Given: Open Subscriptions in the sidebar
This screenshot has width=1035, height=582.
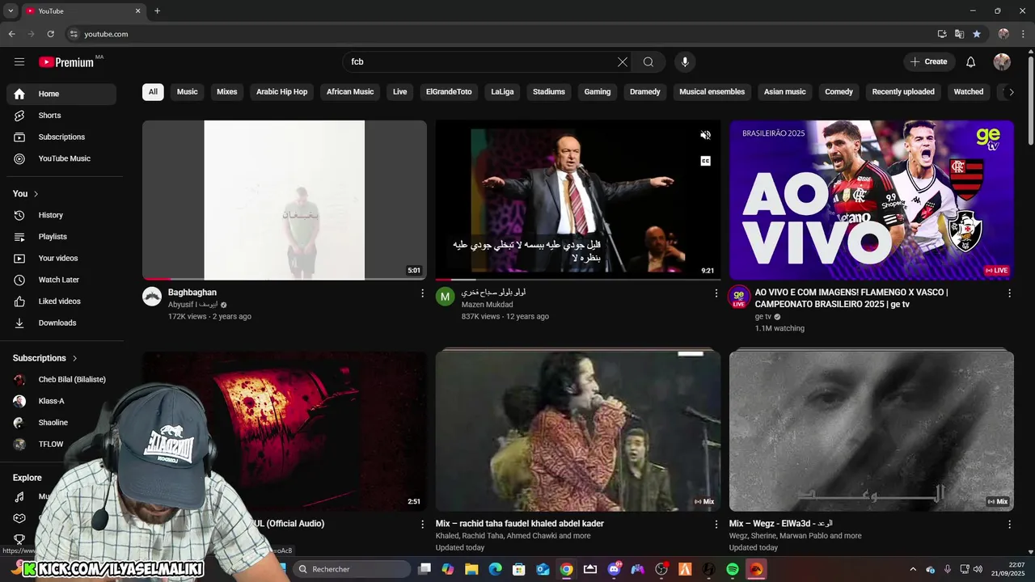Looking at the screenshot, I should pyautogui.click(x=61, y=137).
